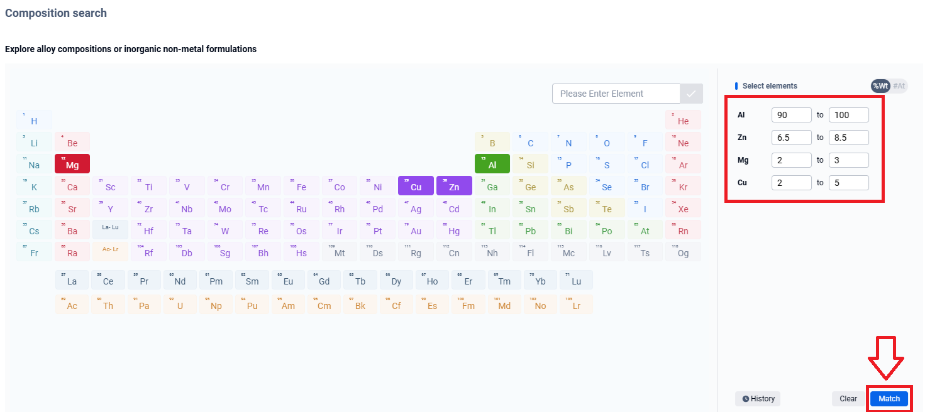Image resolution: width=925 pixels, height=412 pixels.
Task: Click the History button with clock icon
Action: pos(758,398)
